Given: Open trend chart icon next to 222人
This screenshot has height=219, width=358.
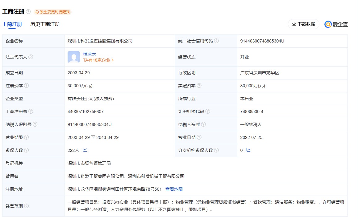Looking at the screenshot, I should [85, 150].
